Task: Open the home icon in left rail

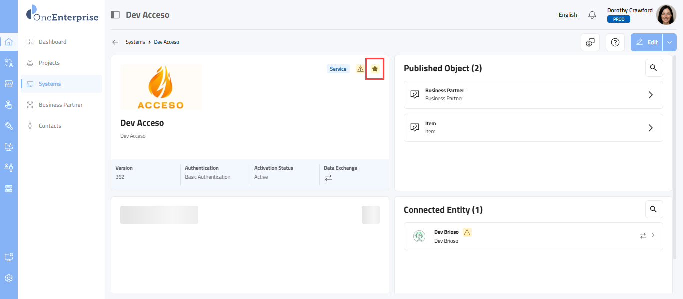Action: [x=9, y=42]
